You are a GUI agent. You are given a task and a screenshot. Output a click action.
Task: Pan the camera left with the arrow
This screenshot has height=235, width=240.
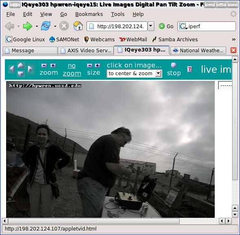click(x=12, y=69)
